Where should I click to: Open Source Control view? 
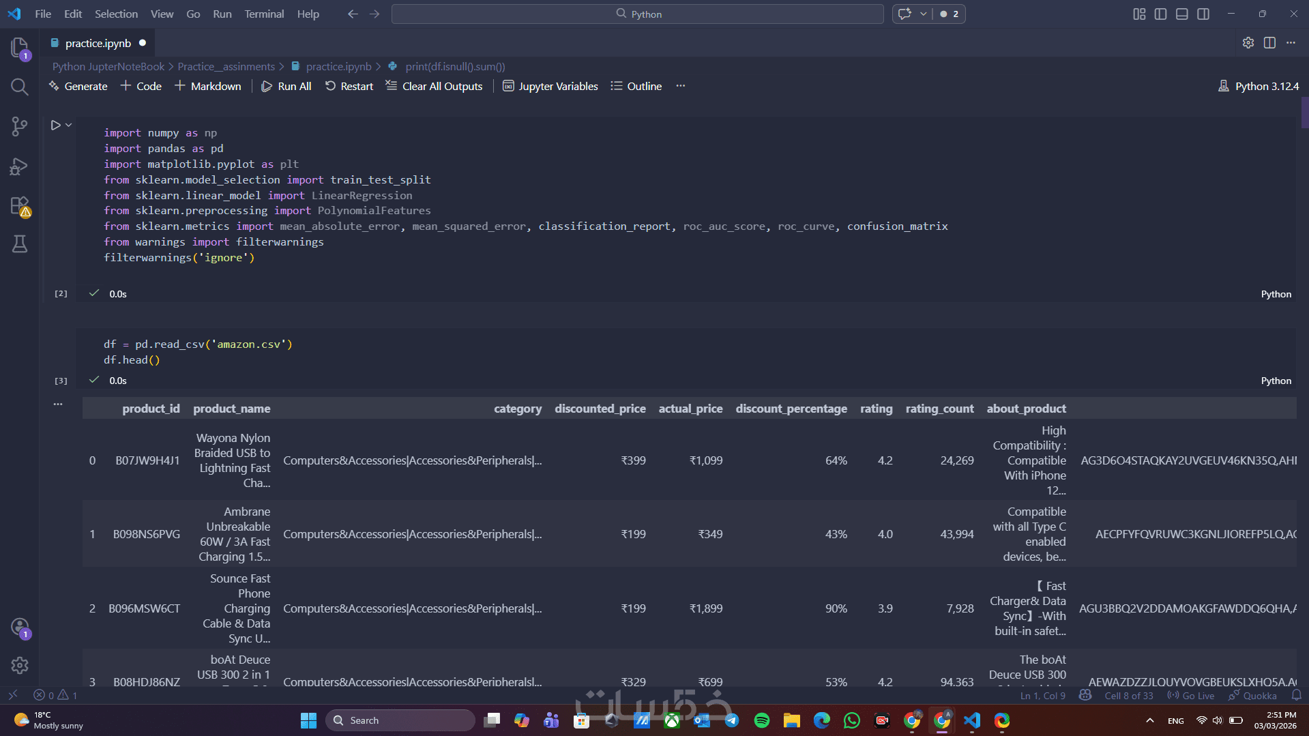click(19, 126)
